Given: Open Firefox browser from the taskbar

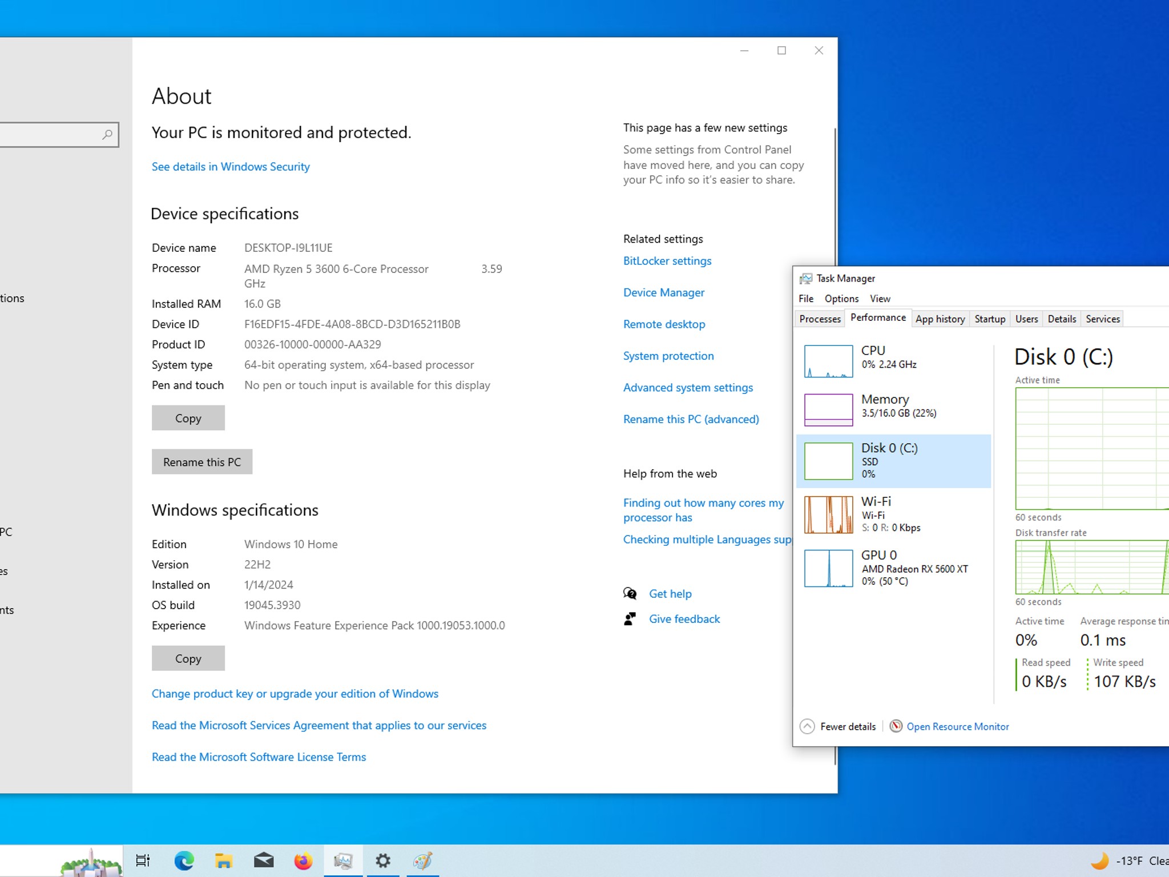Looking at the screenshot, I should click(x=303, y=860).
